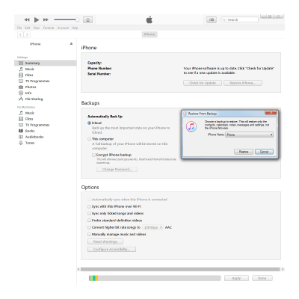Screen dimensions: 299x299
Task: Select the iCloud backup radio button
Action: tap(89, 123)
